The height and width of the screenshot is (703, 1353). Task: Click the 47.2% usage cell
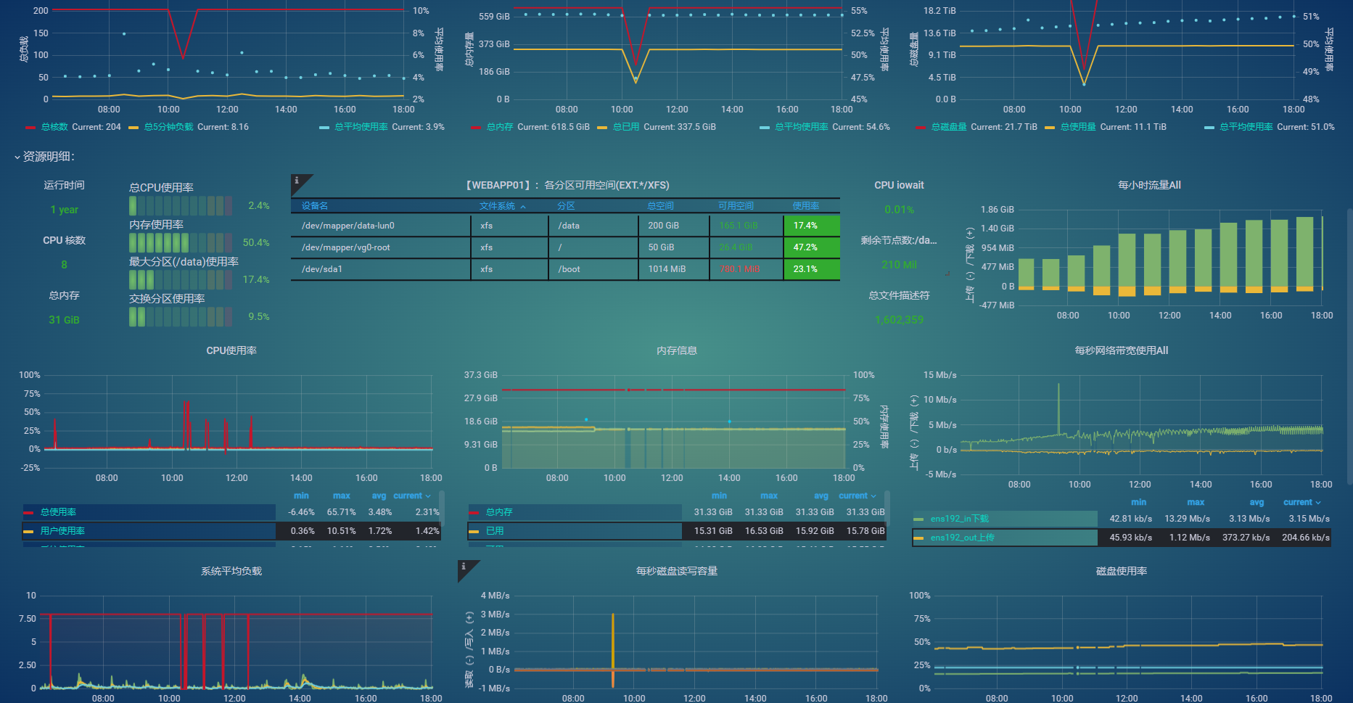[x=812, y=247]
